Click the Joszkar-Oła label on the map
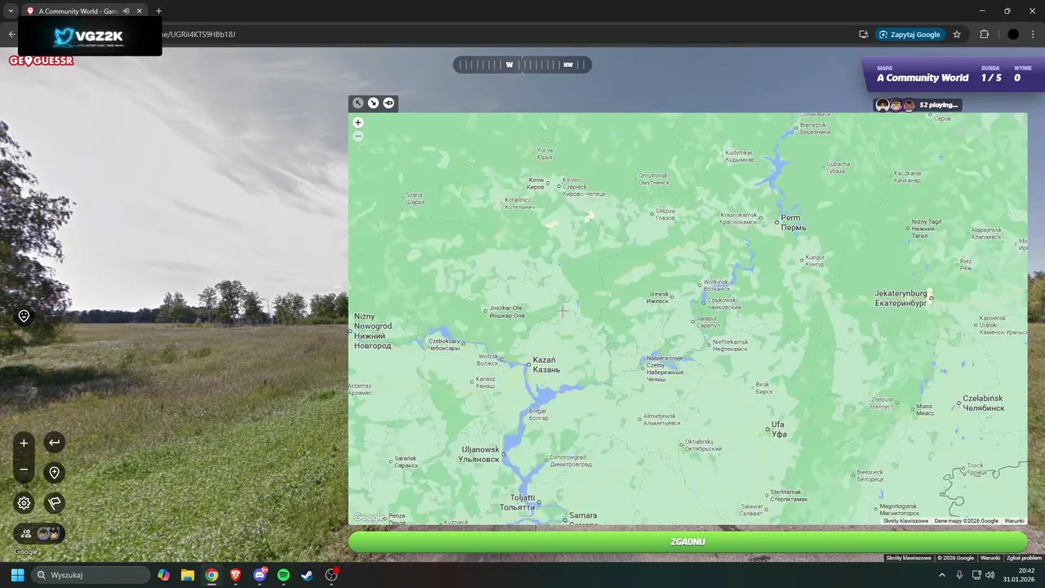Image resolution: width=1045 pixels, height=588 pixels. [x=506, y=311]
